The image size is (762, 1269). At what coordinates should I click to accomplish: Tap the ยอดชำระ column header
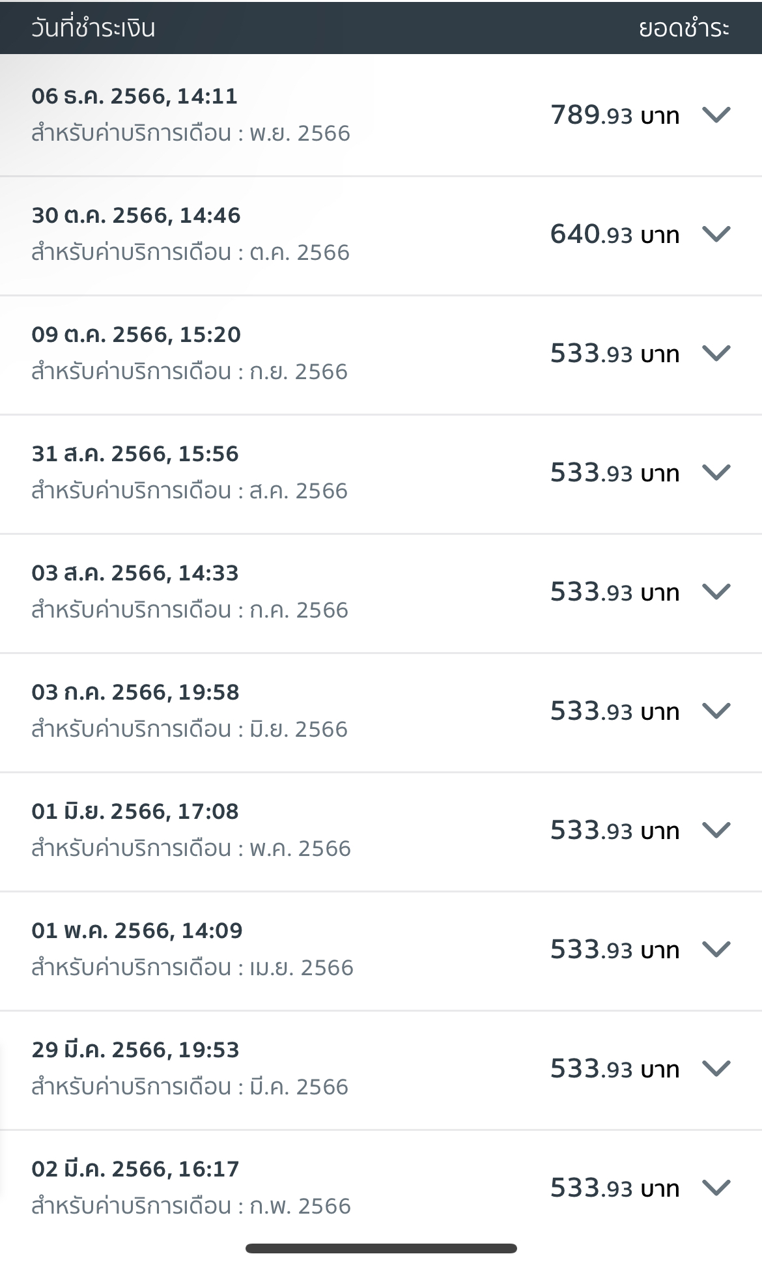pos(683,28)
